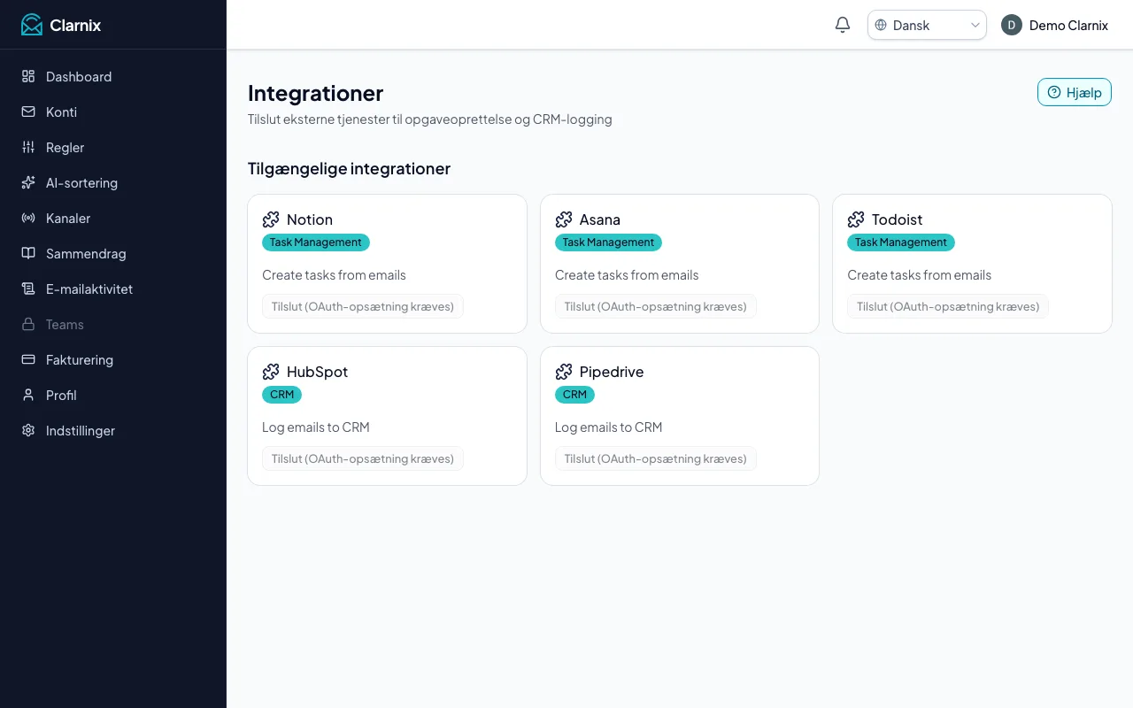Click the Pipedrive card title
Image resolution: width=1133 pixels, height=708 pixels.
click(x=612, y=372)
